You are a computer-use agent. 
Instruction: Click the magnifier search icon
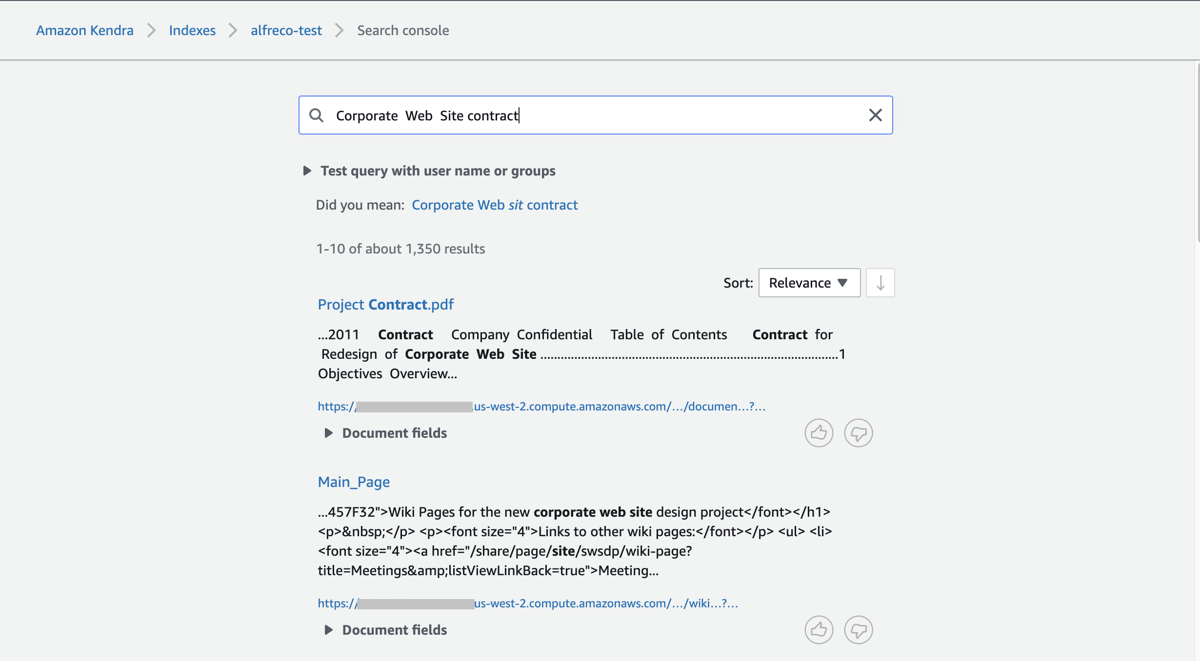point(317,116)
